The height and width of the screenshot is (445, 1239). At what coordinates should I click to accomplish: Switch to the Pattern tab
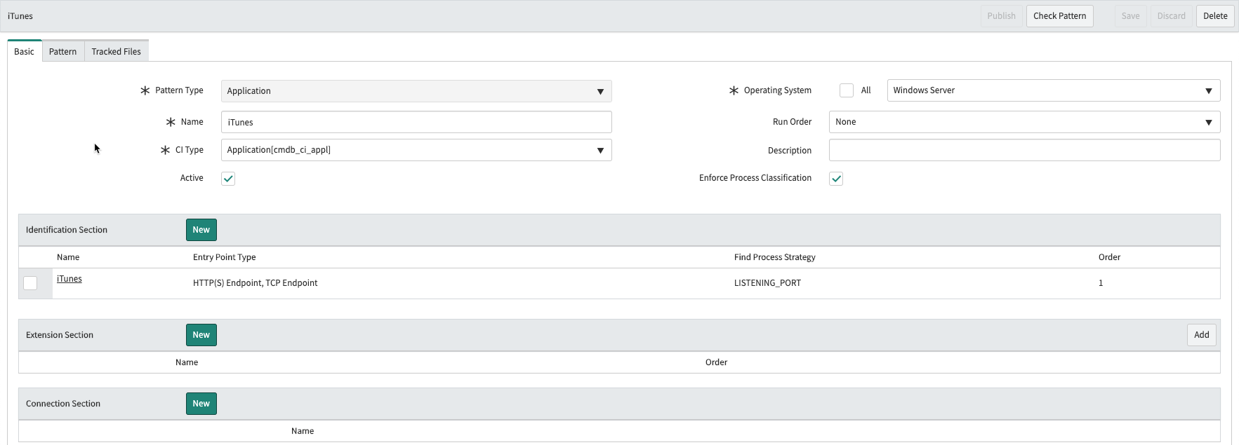(63, 51)
